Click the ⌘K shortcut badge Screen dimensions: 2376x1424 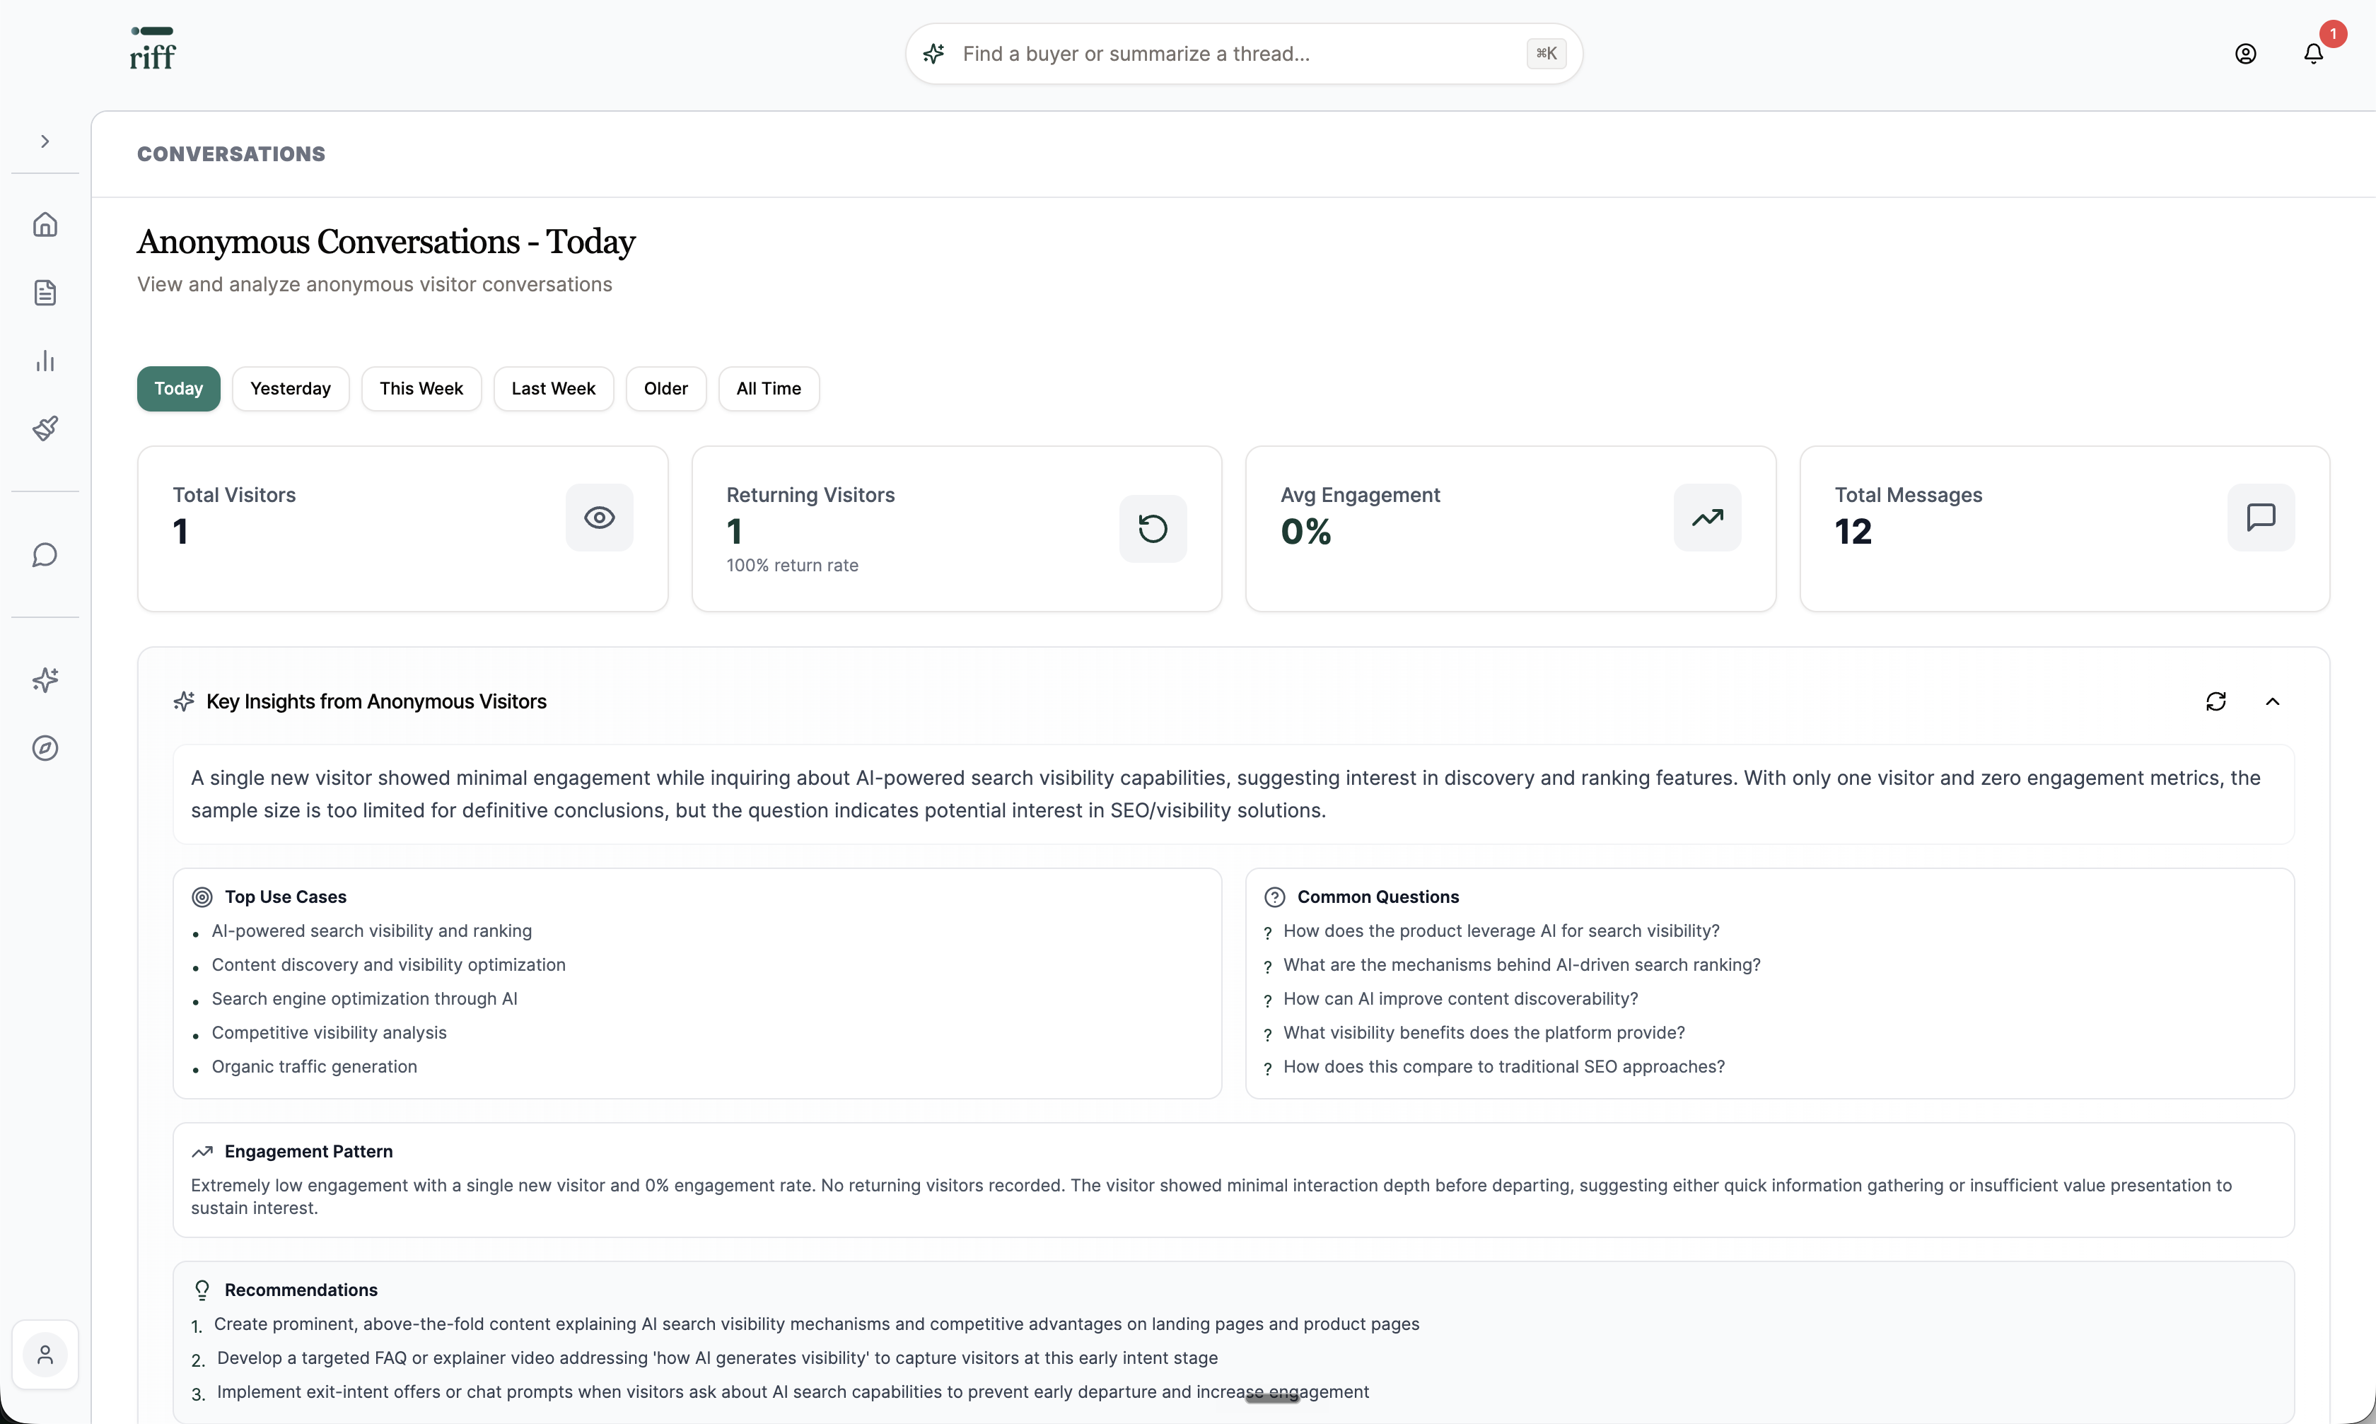pyautogui.click(x=1546, y=54)
